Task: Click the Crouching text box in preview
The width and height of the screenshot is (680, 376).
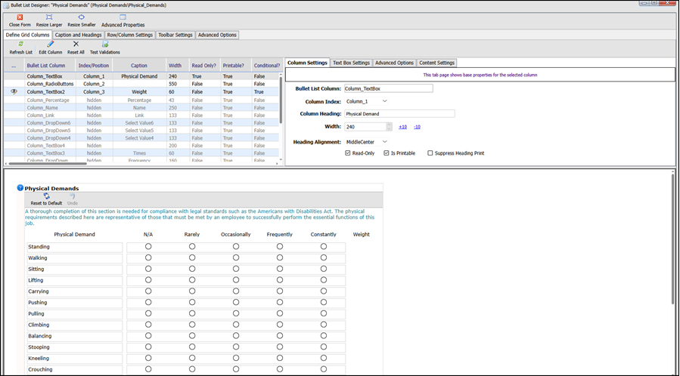Action: (x=75, y=370)
